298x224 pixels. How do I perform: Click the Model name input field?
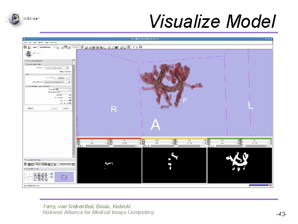click(x=64, y=92)
